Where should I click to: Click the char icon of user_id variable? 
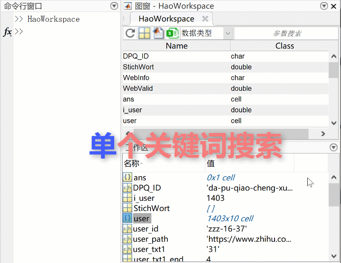pos(127,228)
